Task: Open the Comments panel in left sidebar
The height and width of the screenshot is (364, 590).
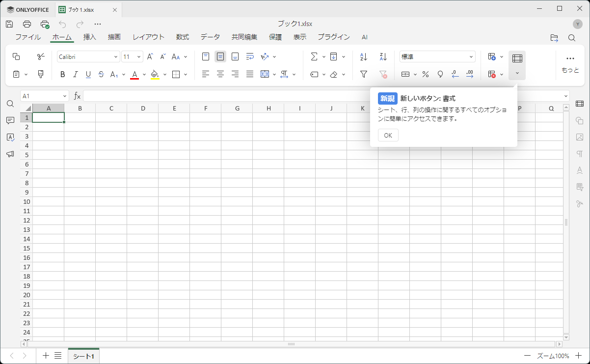Action: (10, 120)
